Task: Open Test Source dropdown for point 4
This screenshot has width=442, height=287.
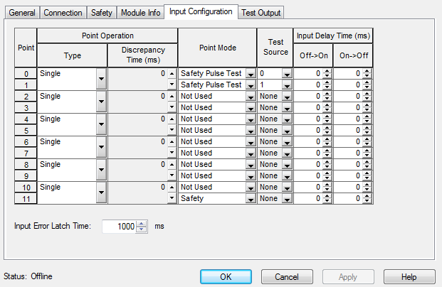Action: click(x=287, y=119)
